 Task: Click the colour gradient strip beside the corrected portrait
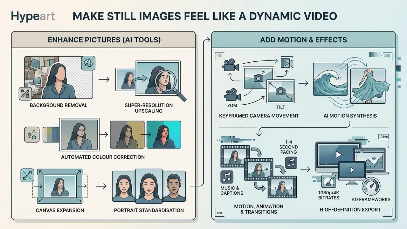tap(51, 135)
